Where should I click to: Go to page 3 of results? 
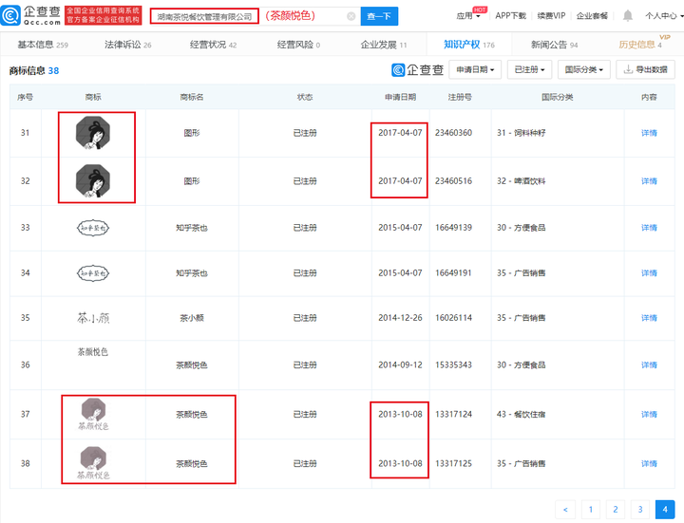coord(640,509)
